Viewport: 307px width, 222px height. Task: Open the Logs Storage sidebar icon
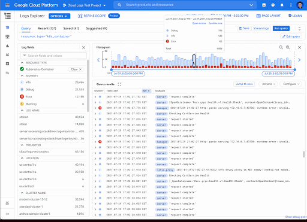coord(7,64)
